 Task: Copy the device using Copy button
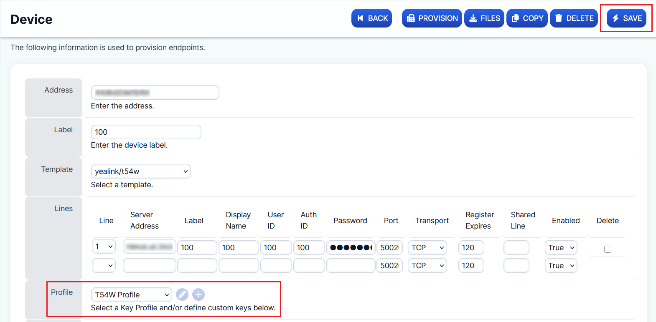[527, 18]
